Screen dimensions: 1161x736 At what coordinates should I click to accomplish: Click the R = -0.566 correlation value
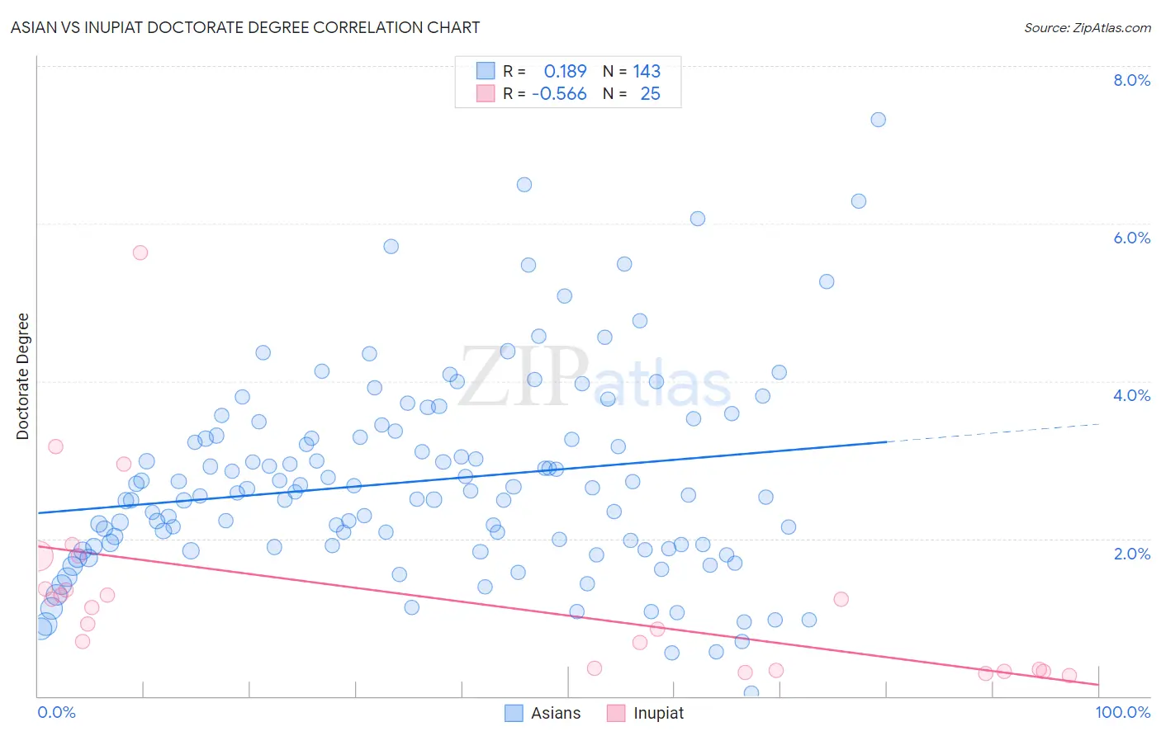tap(545, 93)
